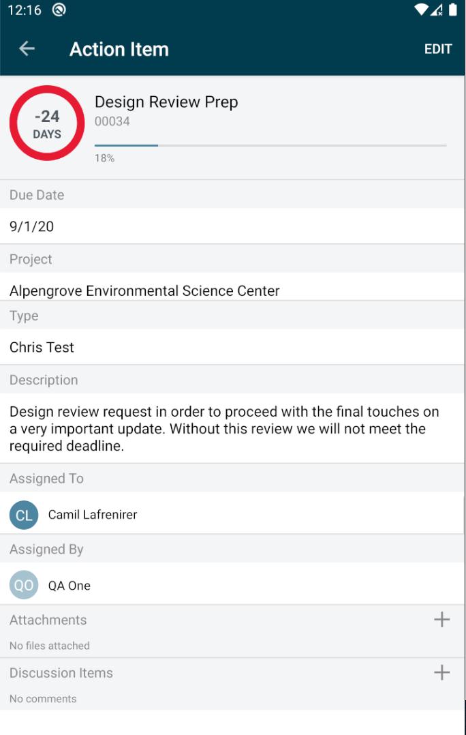Tap the Design Review Prep title

tap(166, 102)
